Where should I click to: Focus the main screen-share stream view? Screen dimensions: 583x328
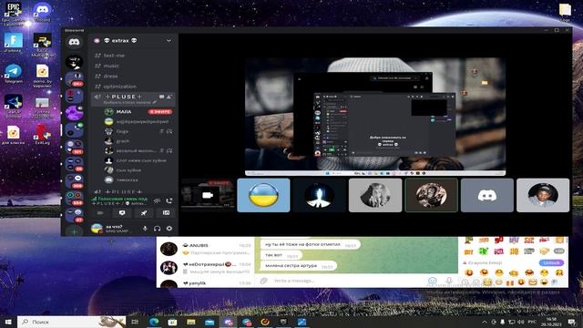375,117
